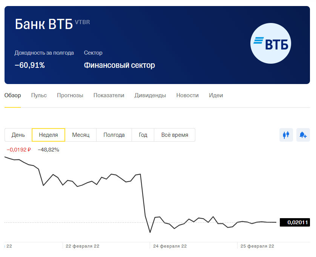The image size is (316, 257).
Task: Click the ВТБ round logo
Action: [271, 43]
